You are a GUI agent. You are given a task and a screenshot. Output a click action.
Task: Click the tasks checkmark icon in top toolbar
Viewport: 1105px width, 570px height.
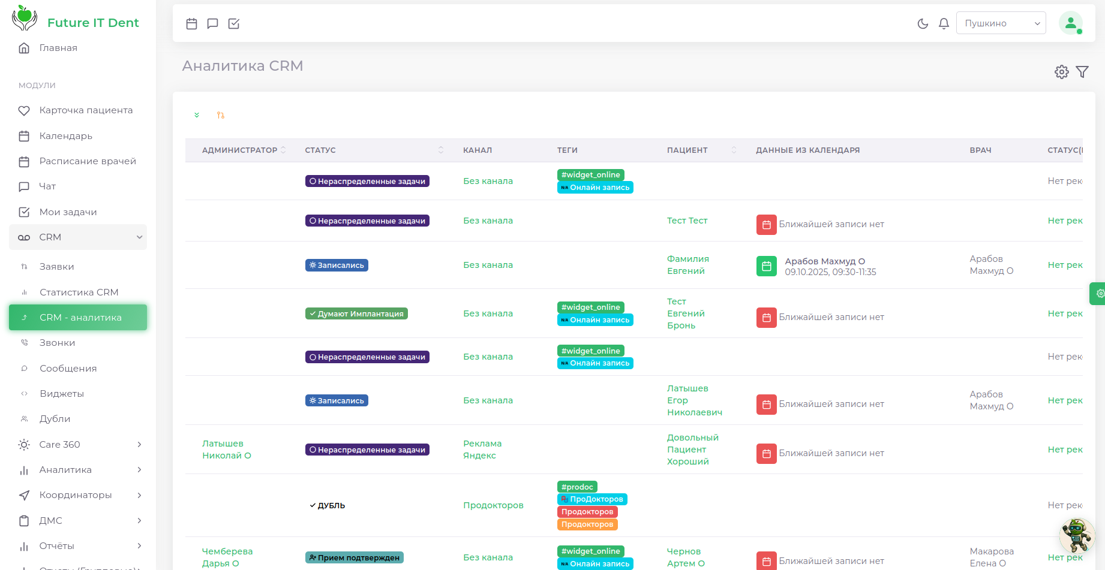point(234,24)
